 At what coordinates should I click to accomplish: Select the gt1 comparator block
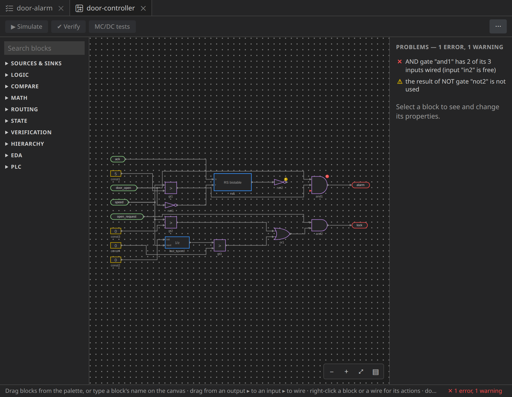171,188
